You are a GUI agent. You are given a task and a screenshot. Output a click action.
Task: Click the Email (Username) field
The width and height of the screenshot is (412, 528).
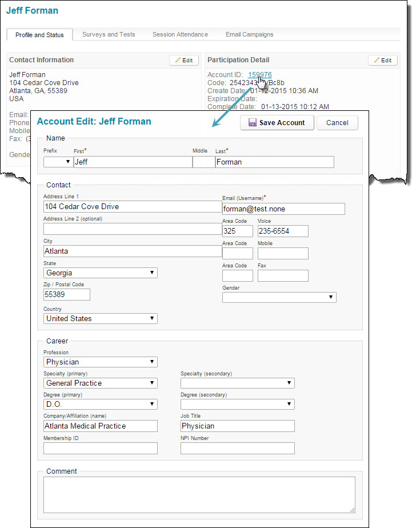click(283, 209)
